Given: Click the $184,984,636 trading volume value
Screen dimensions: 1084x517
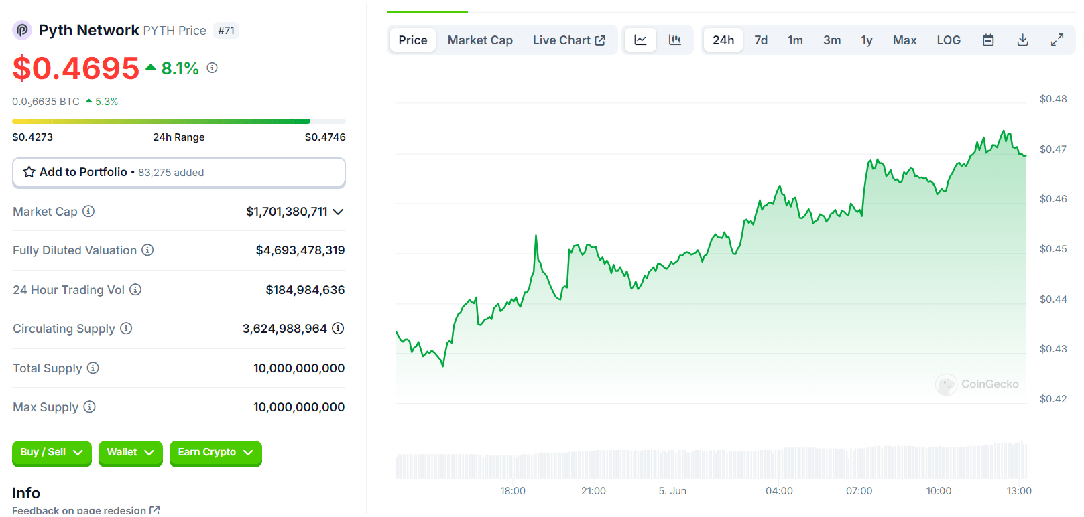Looking at the screenshot, I should tap(305, 290).
